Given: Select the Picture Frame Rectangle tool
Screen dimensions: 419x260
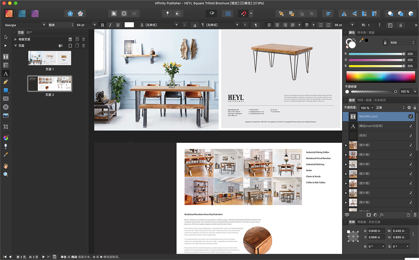Looking at the screenshot, I should tap(6, 99).
